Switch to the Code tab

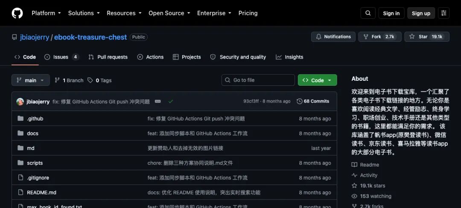click(x=25, y=57)
